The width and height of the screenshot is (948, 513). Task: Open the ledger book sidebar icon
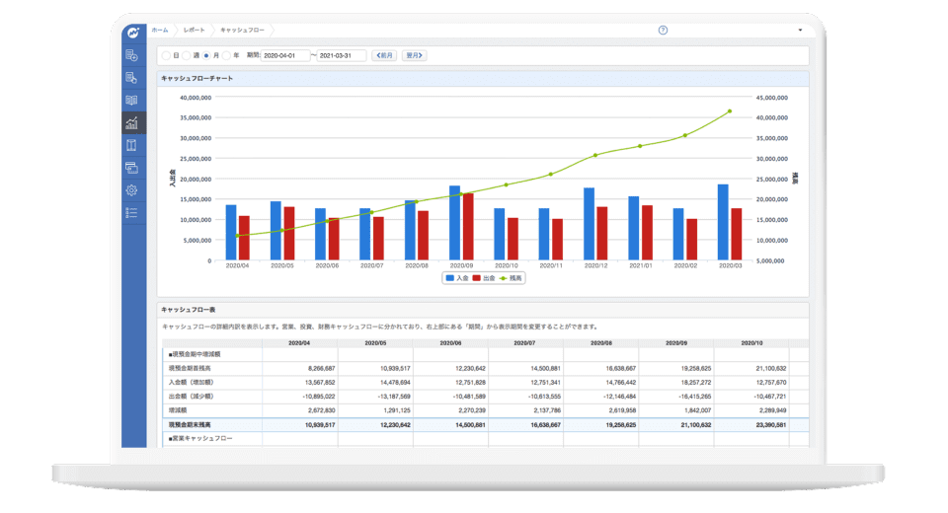click(x=132, y=101)
